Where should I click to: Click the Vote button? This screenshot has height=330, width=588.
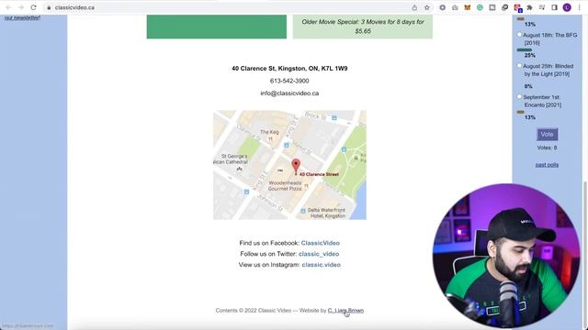point(548,135)
